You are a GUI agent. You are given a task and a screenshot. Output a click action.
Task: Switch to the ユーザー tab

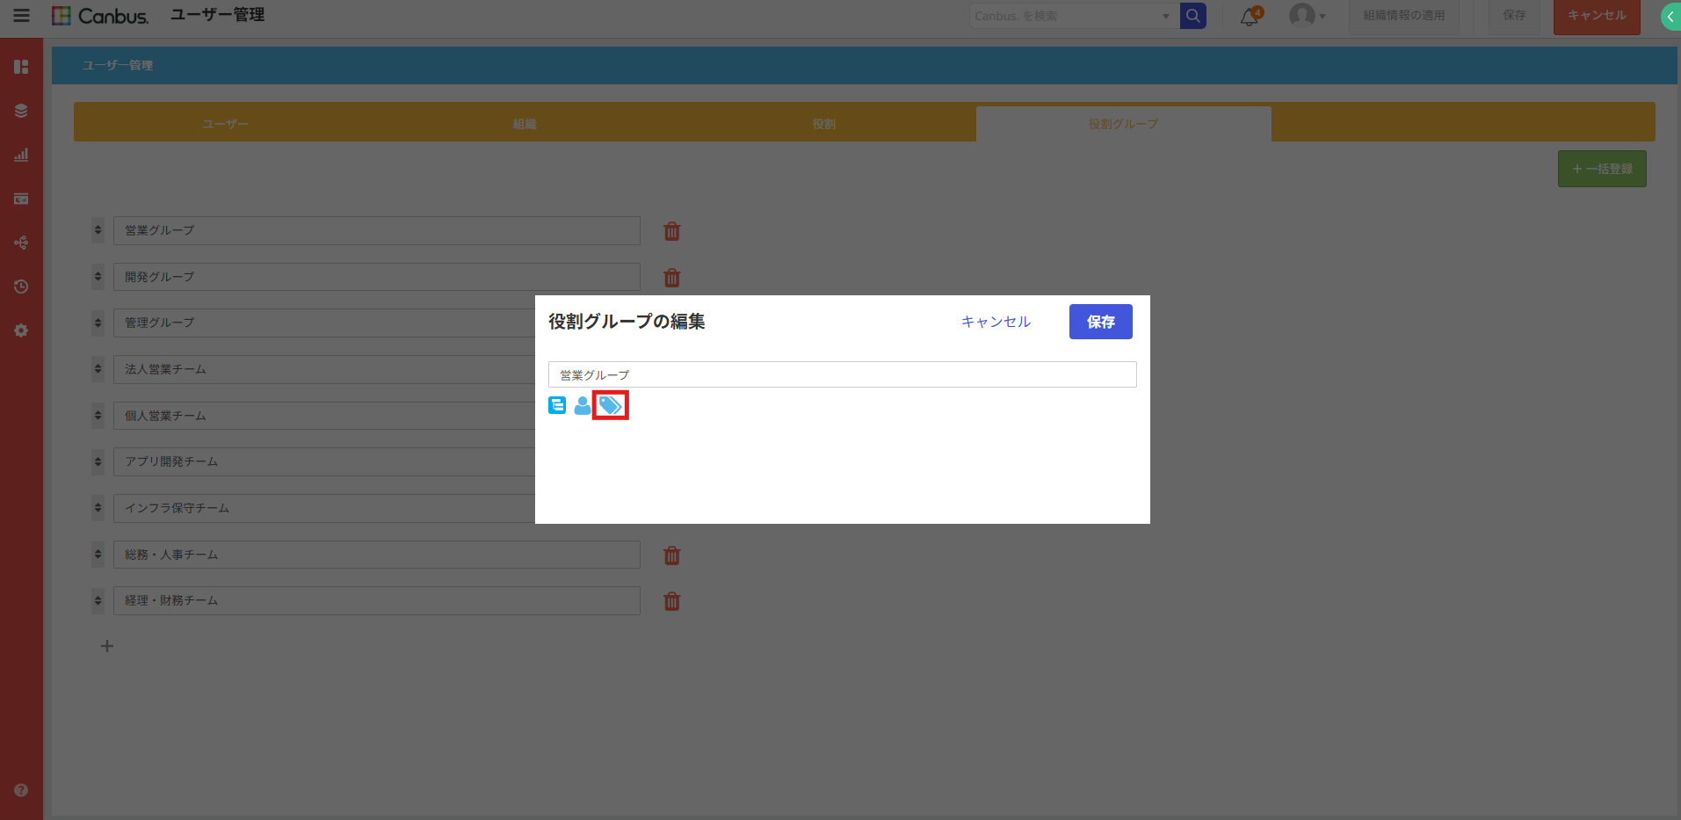click(225, 124)
